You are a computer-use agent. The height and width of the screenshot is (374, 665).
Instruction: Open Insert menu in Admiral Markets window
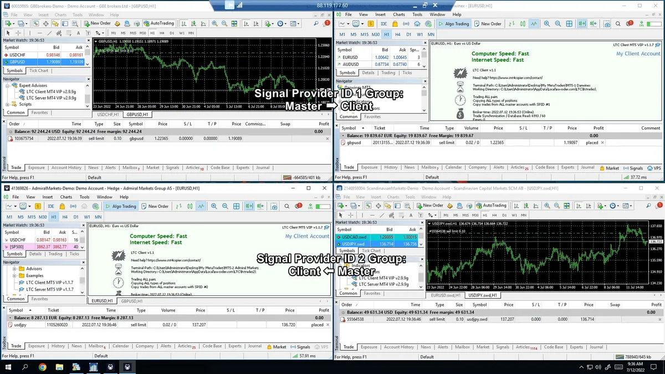click(48, 197)
